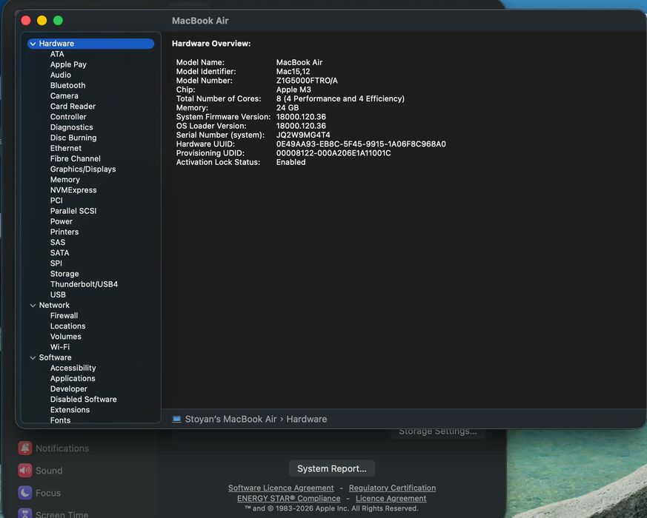The image size is (647, 518).
Task: Click the Activation Lock Status Enabled value
Action: pyautogui.click(x=291, y=162)
